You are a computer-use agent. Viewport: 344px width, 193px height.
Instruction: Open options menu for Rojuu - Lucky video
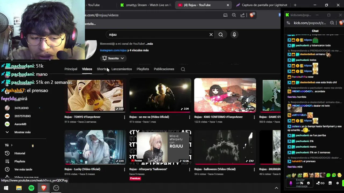(x=124, y=169)
